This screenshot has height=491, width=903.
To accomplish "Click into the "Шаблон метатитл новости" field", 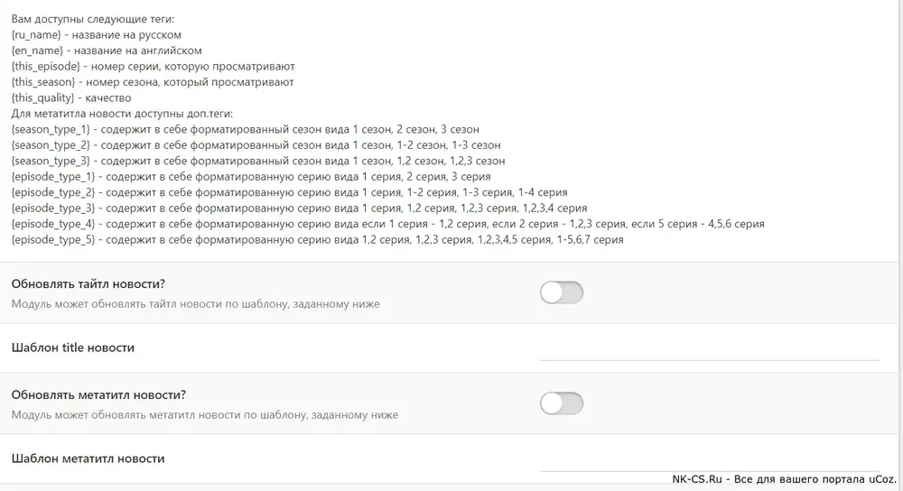I will 710,459.
